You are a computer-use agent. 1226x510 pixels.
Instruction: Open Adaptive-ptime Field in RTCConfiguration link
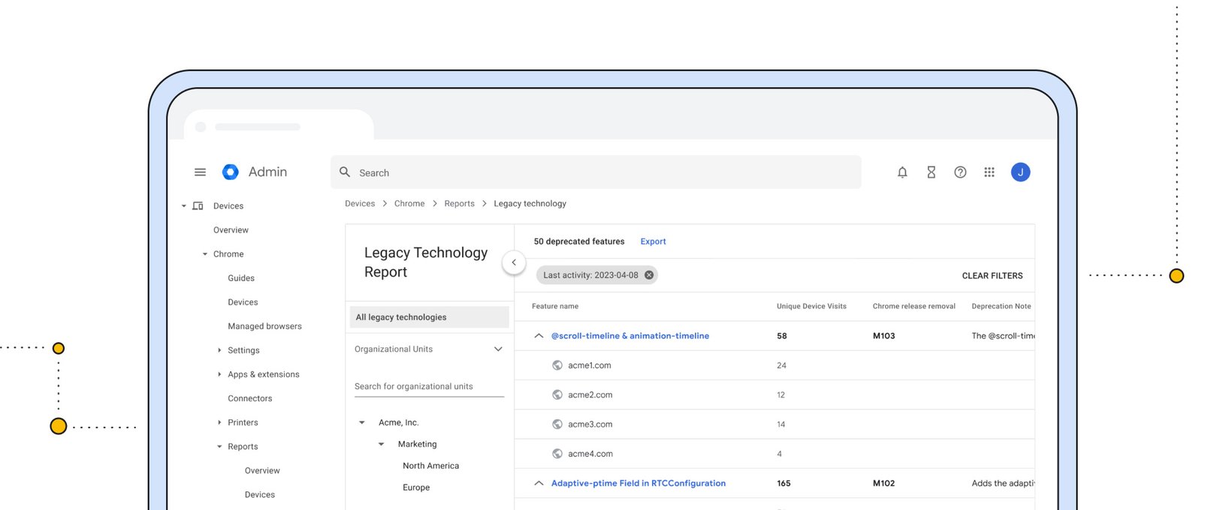pos(639,483)
